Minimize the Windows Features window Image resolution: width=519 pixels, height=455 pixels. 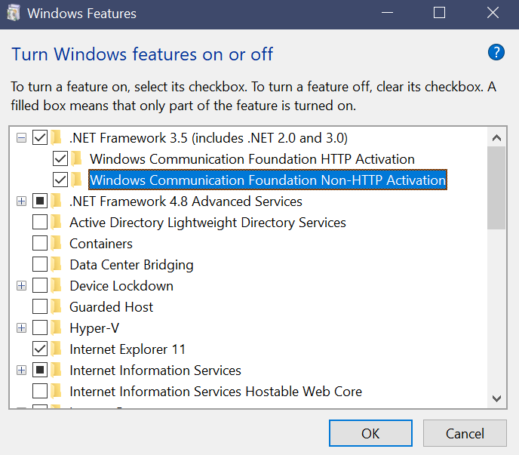tap(387, 14)
